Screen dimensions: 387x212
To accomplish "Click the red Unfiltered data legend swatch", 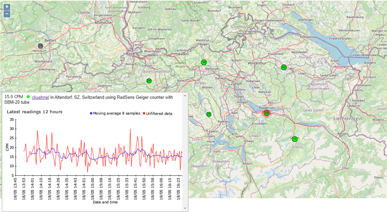I will pos(145,114).
